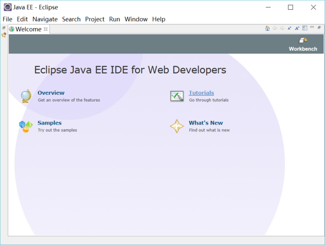Click the Navigate Back arrow icon
325x245 pixels.
pyautogui.click(x=275, y=28)
